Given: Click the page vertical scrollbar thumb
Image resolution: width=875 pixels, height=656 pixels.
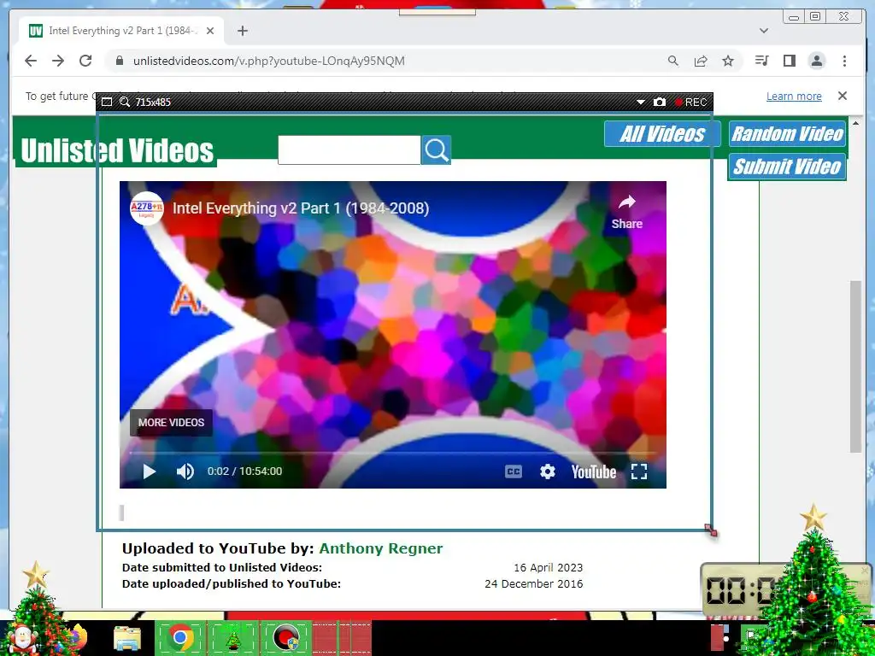Looking at the screenshot, I should (x=855, y=366).
